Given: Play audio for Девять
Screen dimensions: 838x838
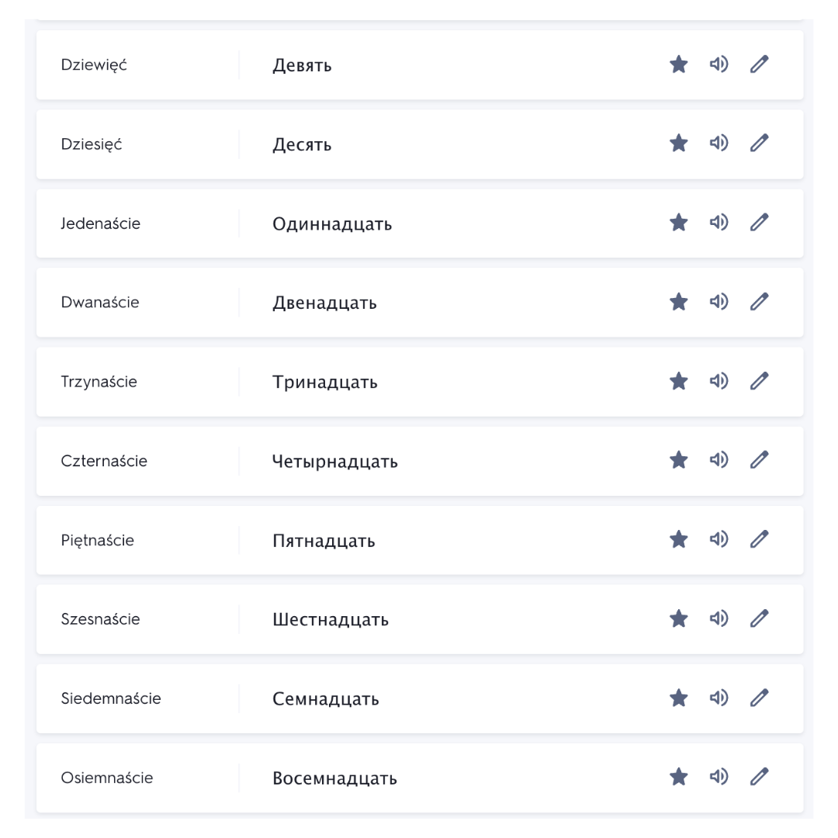Looking at the screenshot, I should point(719,64).
